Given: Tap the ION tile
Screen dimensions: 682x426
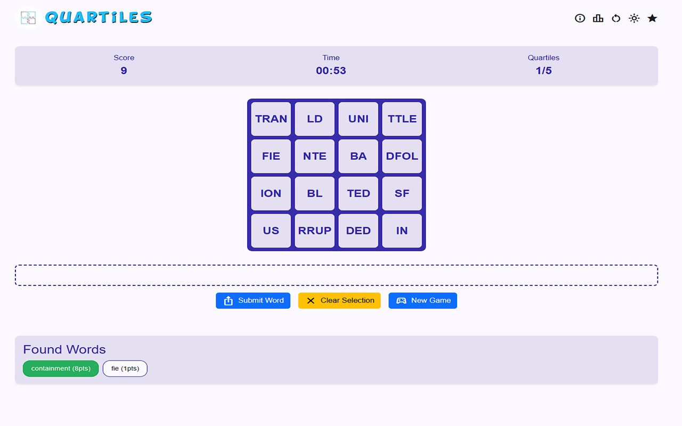Looking at the screenshot, I should [x=271, y=193].
